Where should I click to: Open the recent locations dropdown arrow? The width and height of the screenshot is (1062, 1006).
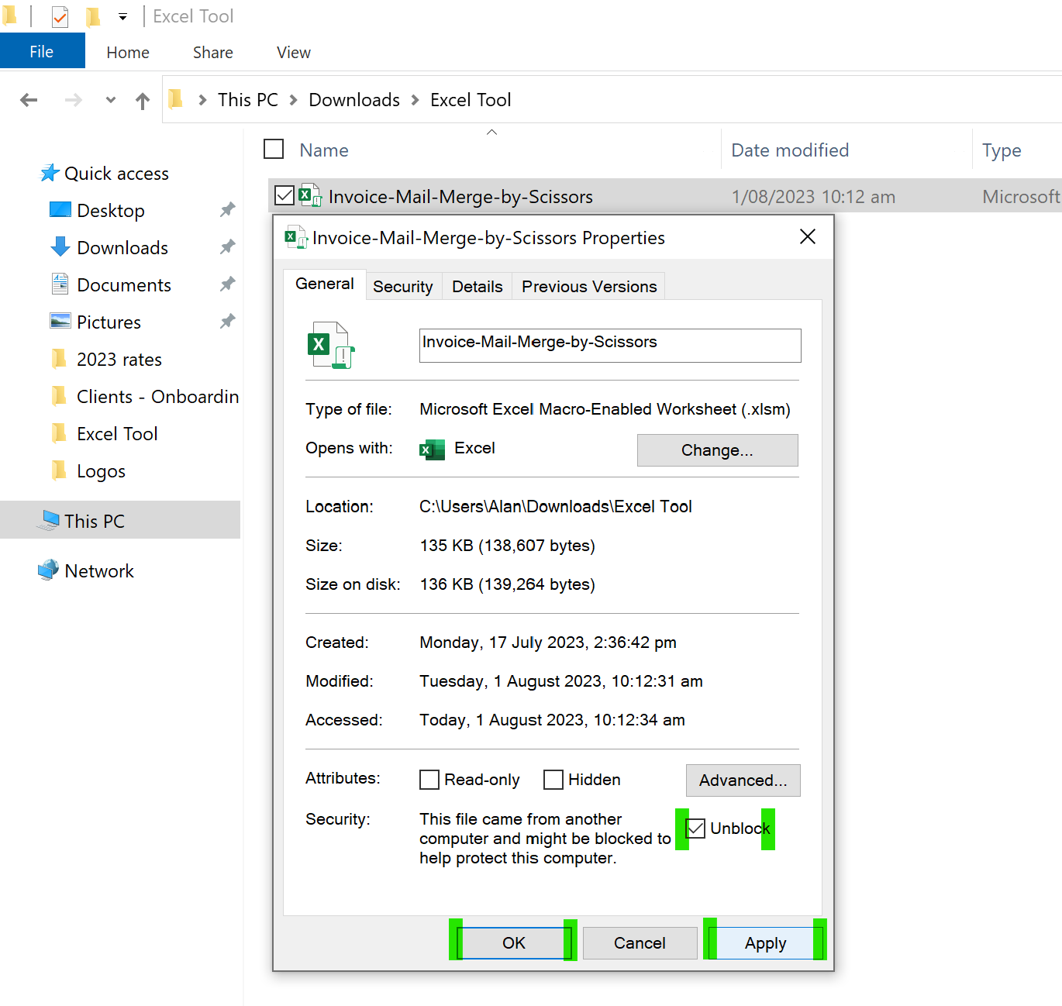click(111, 100)
